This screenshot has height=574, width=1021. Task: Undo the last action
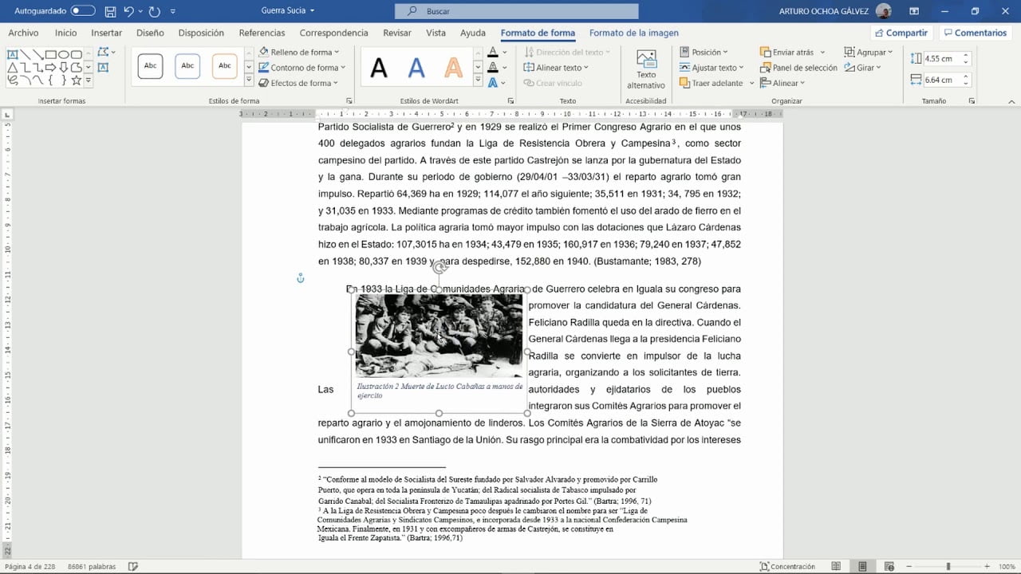(128, 11)
